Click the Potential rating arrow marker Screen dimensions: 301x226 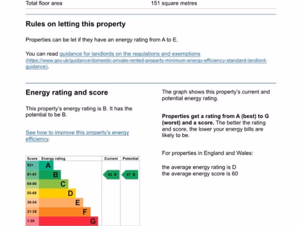pyautogui.click(x=130, y=175)
